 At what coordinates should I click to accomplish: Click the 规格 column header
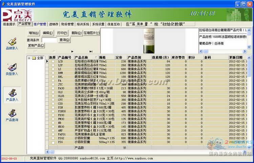[x=107, y=57]
